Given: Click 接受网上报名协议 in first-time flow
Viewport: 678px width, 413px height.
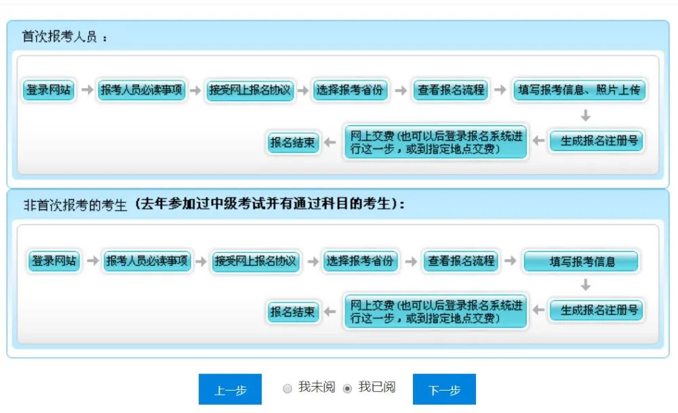Looking at the screenshot, I should (250, 90).
